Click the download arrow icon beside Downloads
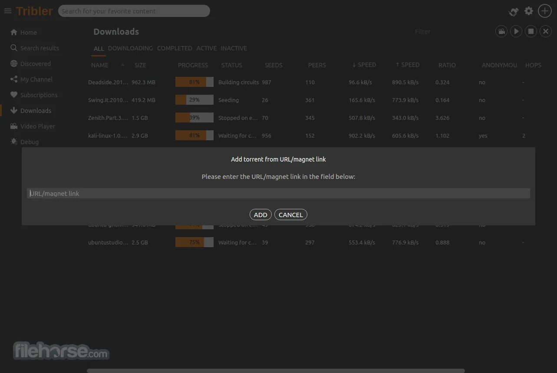 point(14,110)
